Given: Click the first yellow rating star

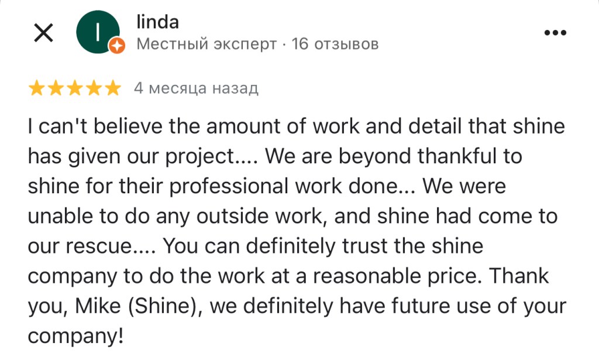Looking at the screenshot, I should [x=37, y=88].
